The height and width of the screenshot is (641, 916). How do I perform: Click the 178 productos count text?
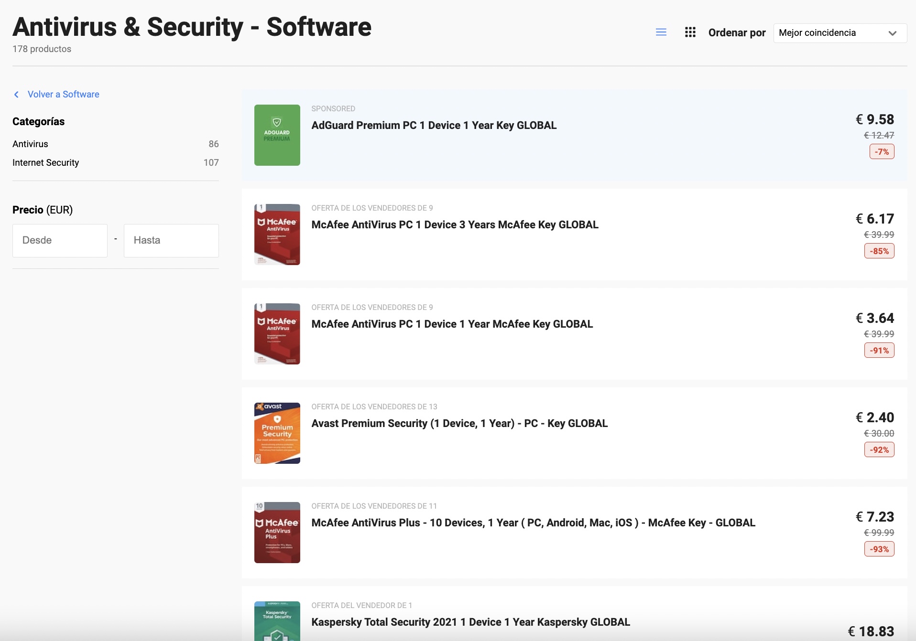click(x=42, y=49)
